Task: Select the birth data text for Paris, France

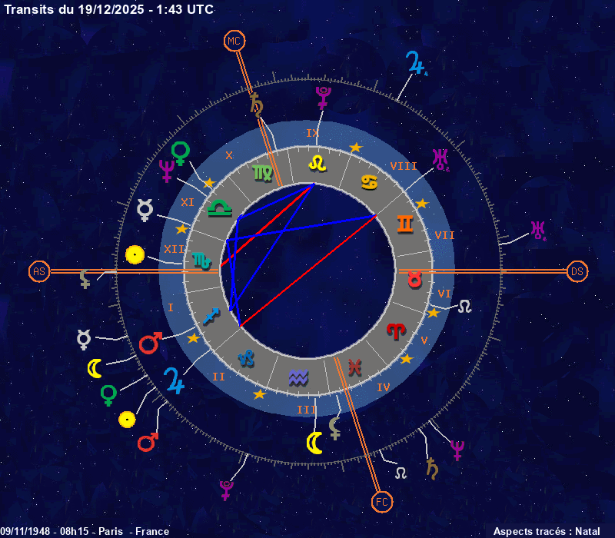Action: pos(85,531)
